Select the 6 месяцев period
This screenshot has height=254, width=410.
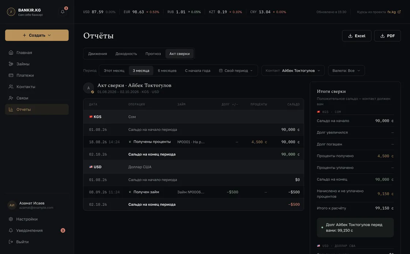point(167,71)
